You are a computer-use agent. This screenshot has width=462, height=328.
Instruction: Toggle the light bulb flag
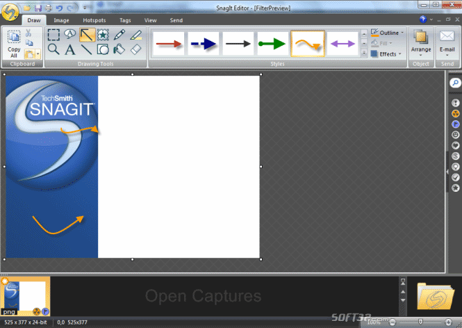point(456,167)
